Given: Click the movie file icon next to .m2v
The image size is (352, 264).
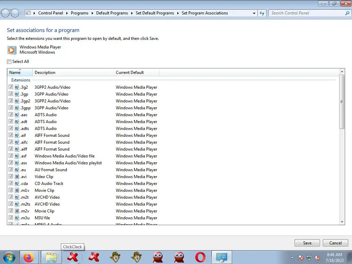Looking at the screenshot, I should pyautogui.click(x=17, y=211).
